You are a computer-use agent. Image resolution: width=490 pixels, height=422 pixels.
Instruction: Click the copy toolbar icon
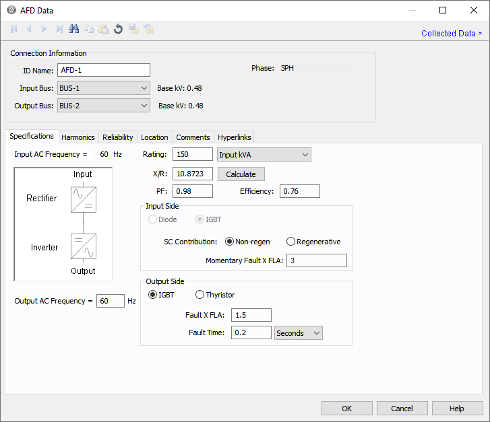89,29
